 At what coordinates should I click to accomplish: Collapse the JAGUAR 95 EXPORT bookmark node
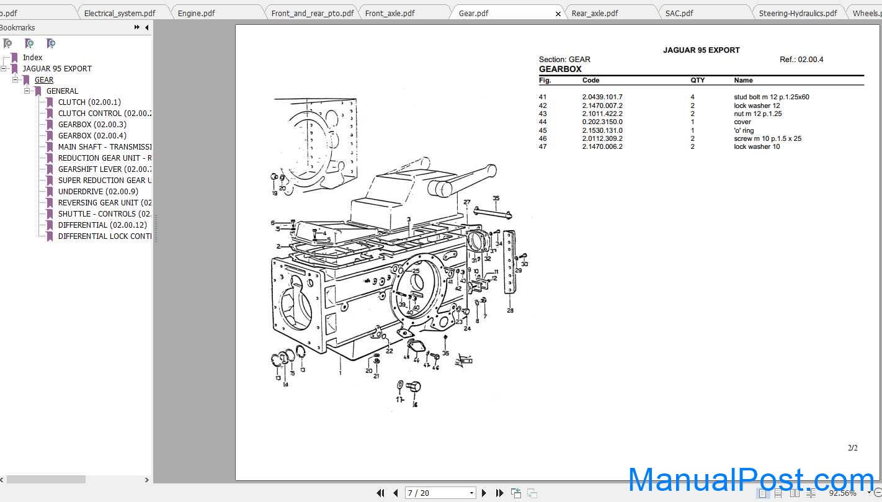point(3,68)
